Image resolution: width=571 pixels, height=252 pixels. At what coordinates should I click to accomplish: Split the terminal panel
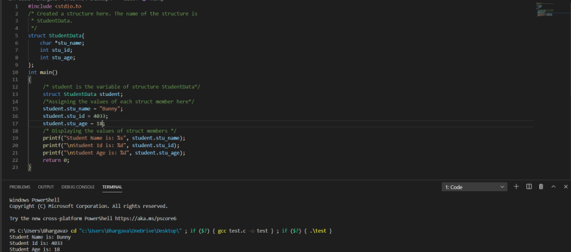529,187
